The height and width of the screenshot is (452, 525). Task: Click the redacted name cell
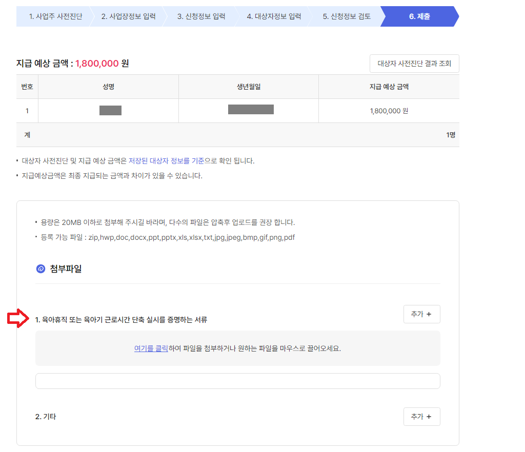click(x=111, y=110)
